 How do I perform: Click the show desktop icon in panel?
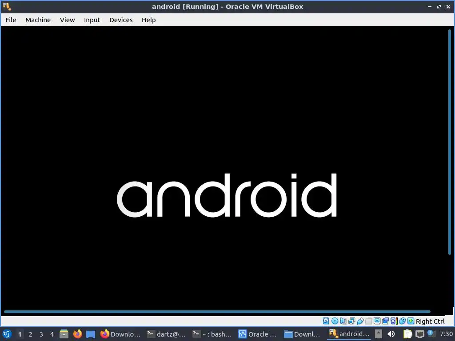[x=91, y=334]
